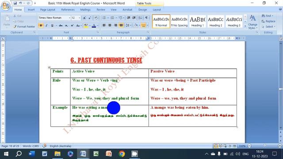
Task: Open the shading color dropdown
Action: click(x=139, y=26)
